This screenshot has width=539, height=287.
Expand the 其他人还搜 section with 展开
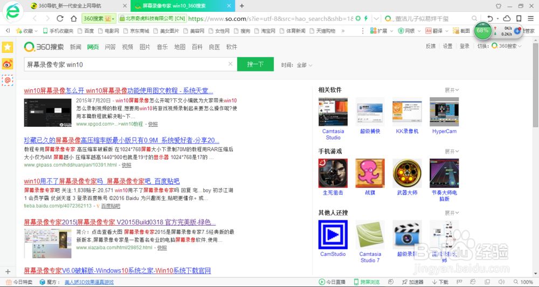coord(452,213)
